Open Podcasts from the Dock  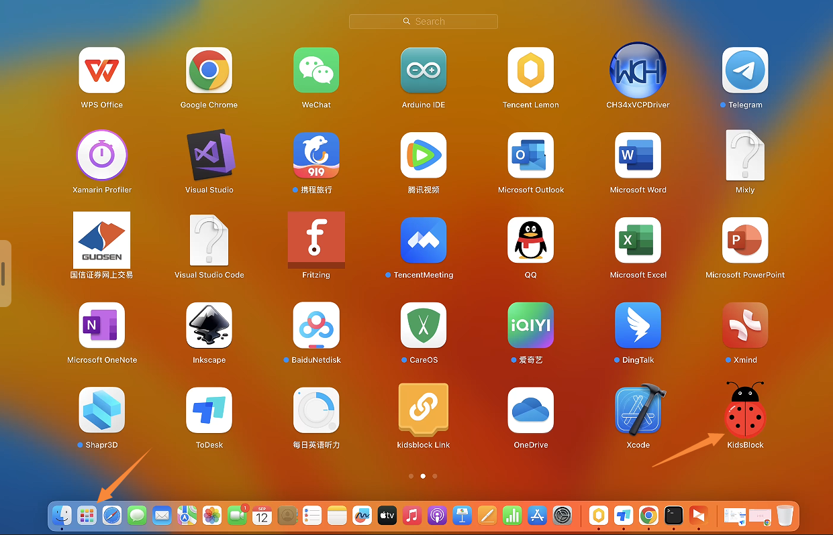click(x=437, y=515)
